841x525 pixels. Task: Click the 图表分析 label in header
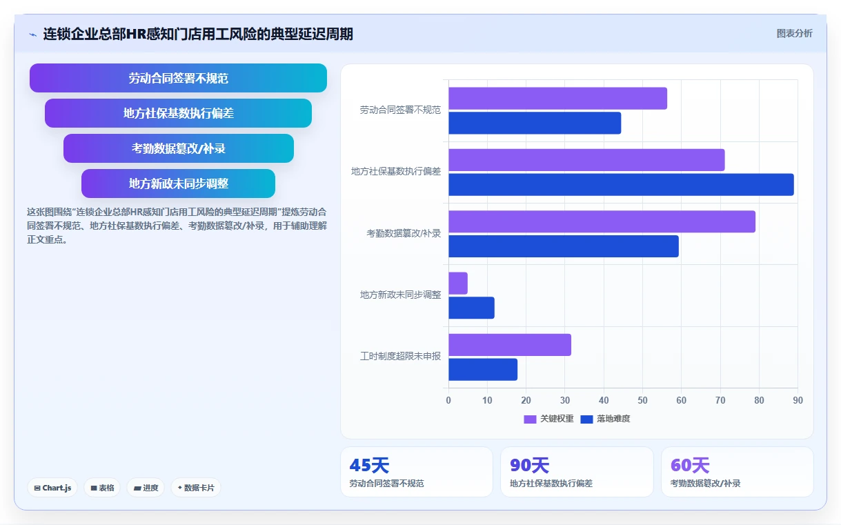[x=794, y=33]
